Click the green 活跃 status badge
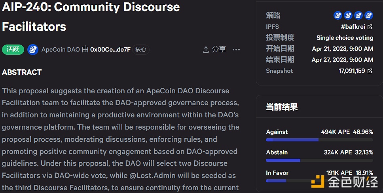 [13, 50]
